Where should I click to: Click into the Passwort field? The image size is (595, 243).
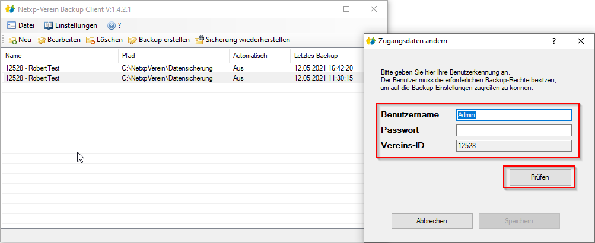[x=514, y=130]
